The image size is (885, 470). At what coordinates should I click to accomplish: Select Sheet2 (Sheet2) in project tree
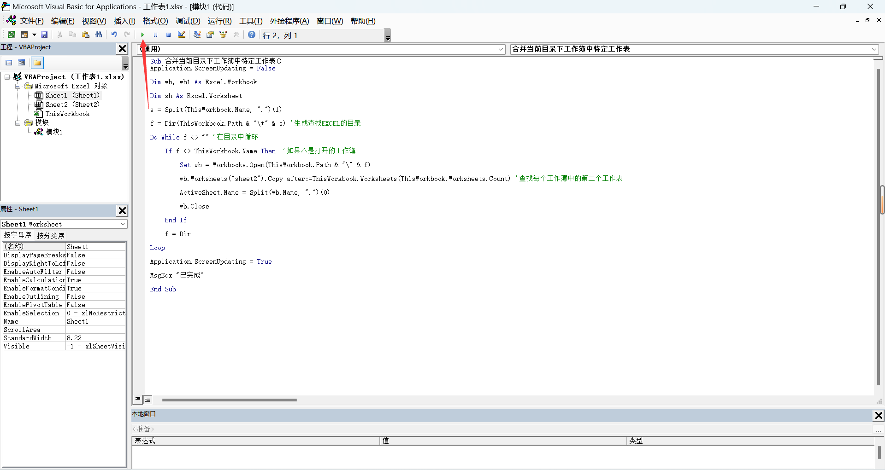pos(72,104)
